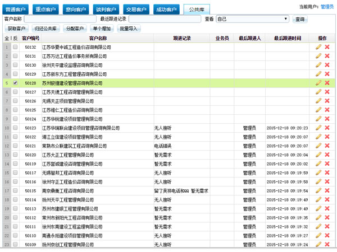Click 分配客户 button
The width and height of the screenshot is (337, 252).
click(x=75, y=29)
